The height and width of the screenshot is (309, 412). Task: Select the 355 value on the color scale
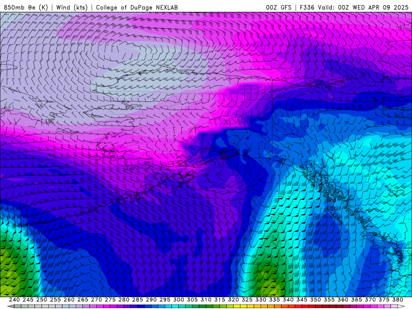(329, 300)
